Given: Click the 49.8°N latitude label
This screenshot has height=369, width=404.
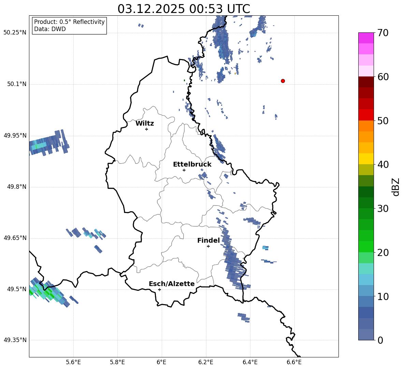Looking at the screenshot, I should point(16,187).
